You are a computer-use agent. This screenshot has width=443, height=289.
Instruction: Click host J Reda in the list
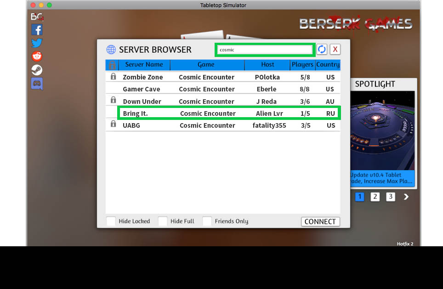tap(266, 102)
